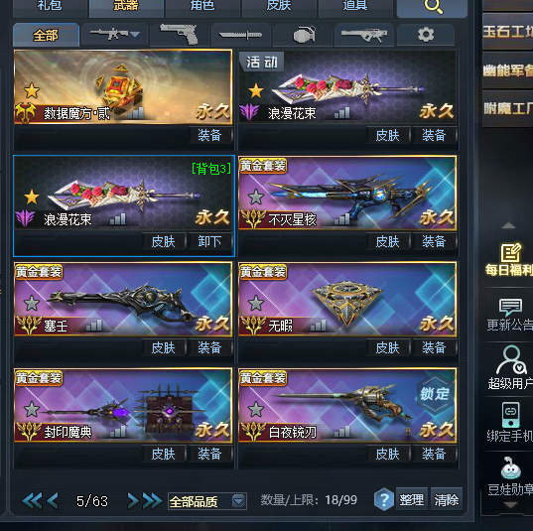Select the 无暇 weapon thumbnail
The image size is (533, 531).
tap(347, 300)
